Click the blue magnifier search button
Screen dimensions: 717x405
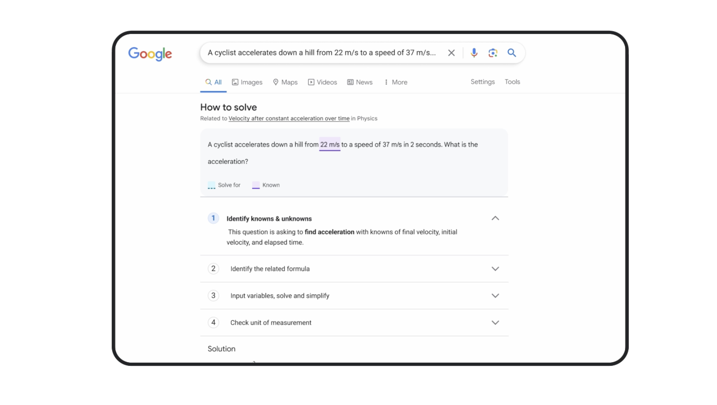point(511,53)
